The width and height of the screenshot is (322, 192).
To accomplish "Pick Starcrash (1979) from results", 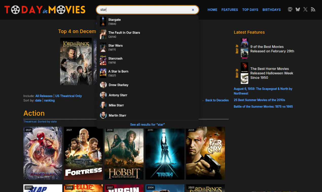I will click(147, 60).
